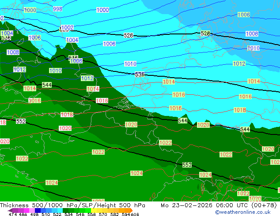Click the 522 legend value
This screenshot has height=216, width=280.
(57, 214)
